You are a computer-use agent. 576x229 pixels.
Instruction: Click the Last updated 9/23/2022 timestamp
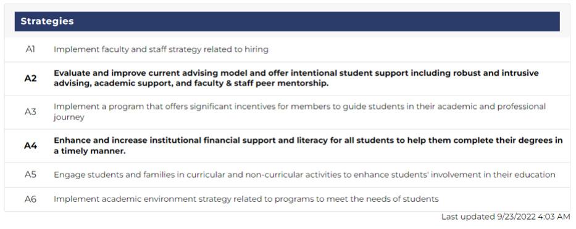[x=506, y=217]
